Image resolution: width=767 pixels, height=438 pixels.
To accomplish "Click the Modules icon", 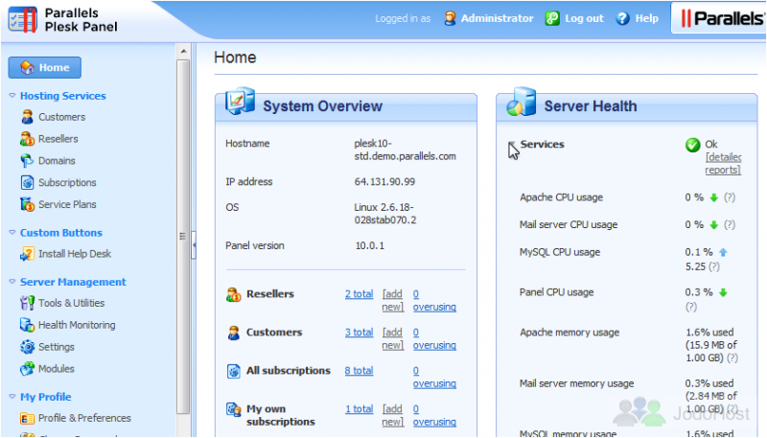I will [28, 369].
